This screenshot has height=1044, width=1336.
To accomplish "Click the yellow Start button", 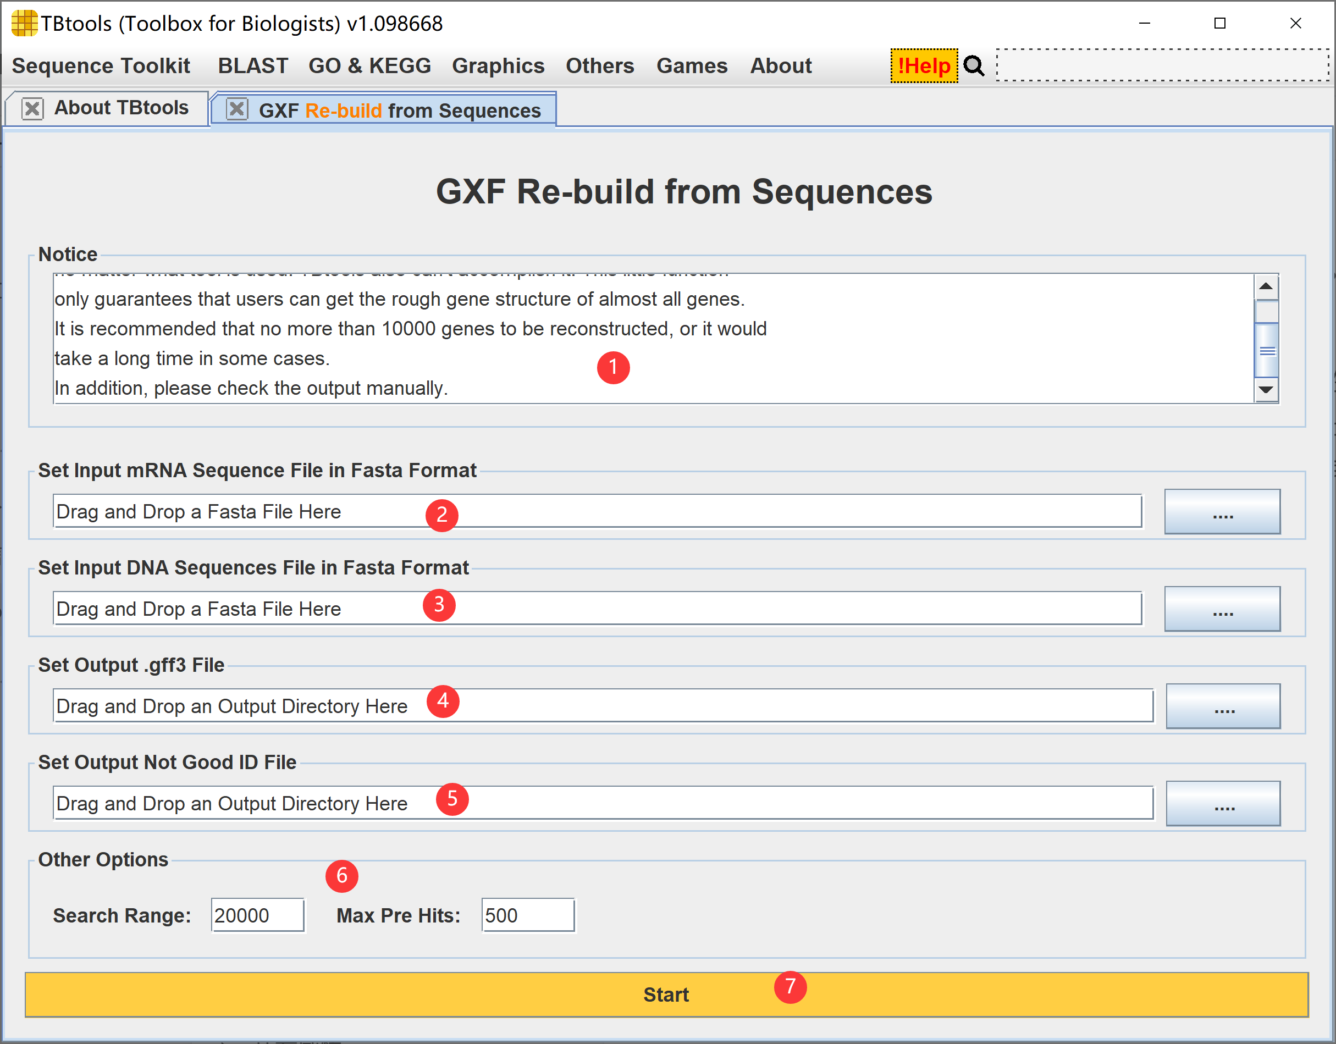I will pyautogui.click(x=666, y=995).
